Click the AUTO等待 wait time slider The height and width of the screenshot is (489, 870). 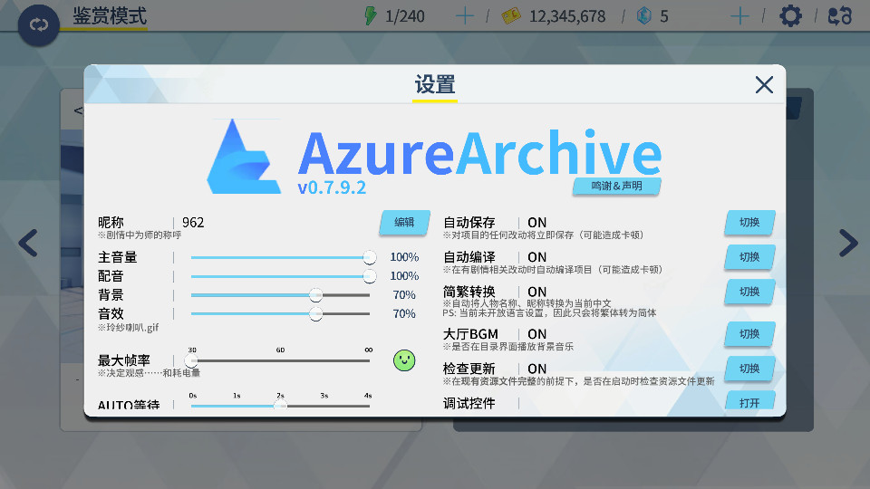(x=280, y=406)
